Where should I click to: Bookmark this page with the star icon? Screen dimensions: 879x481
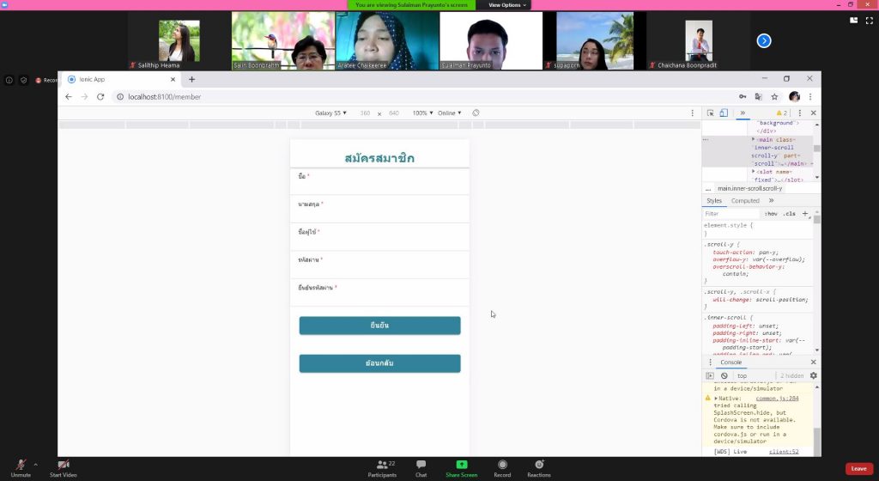[774, 97]
